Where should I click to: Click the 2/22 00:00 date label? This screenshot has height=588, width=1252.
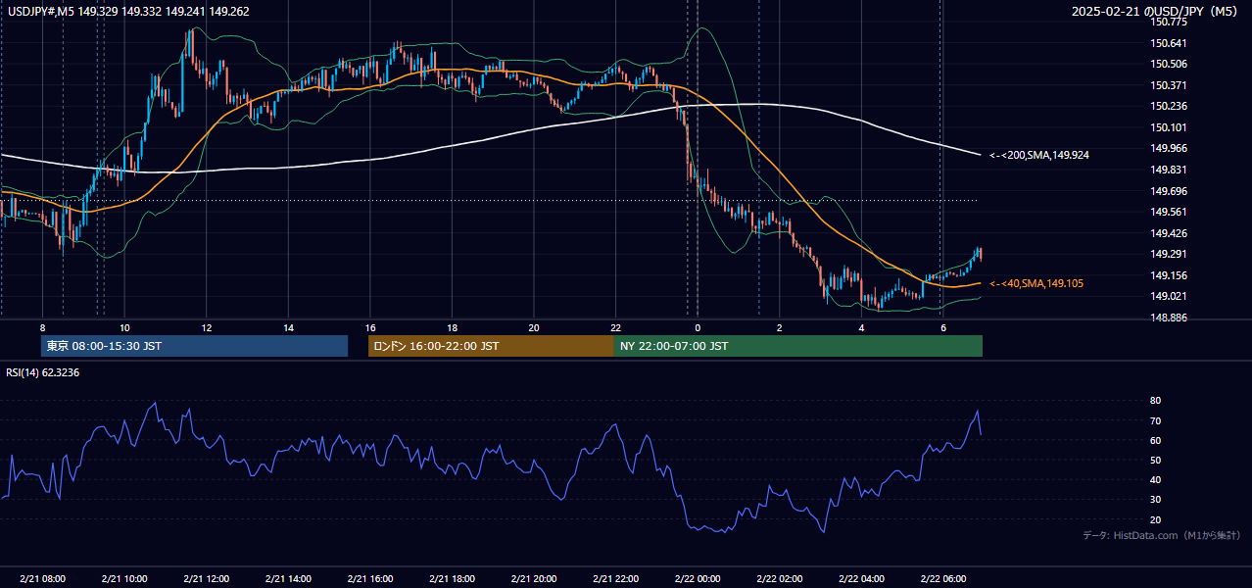(697, 579)
